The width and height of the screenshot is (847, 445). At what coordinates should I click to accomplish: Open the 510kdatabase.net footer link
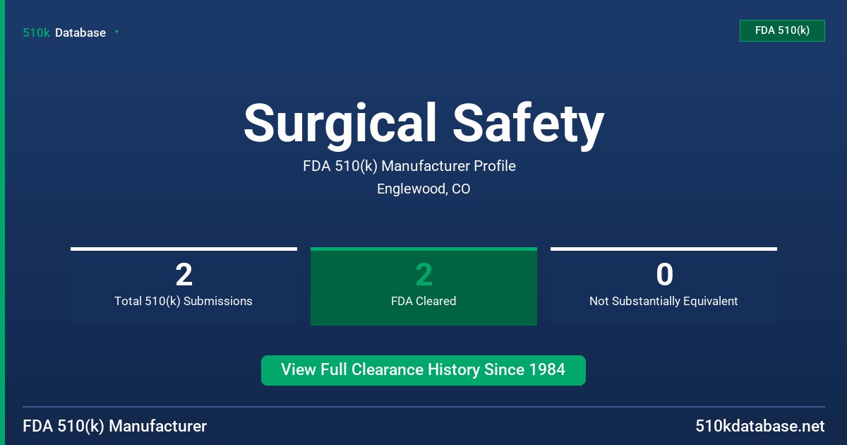click(759, 426)
